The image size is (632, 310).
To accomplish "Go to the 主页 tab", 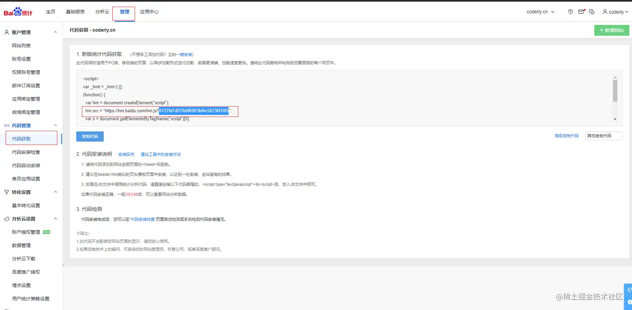I will [x=51, y=12].
